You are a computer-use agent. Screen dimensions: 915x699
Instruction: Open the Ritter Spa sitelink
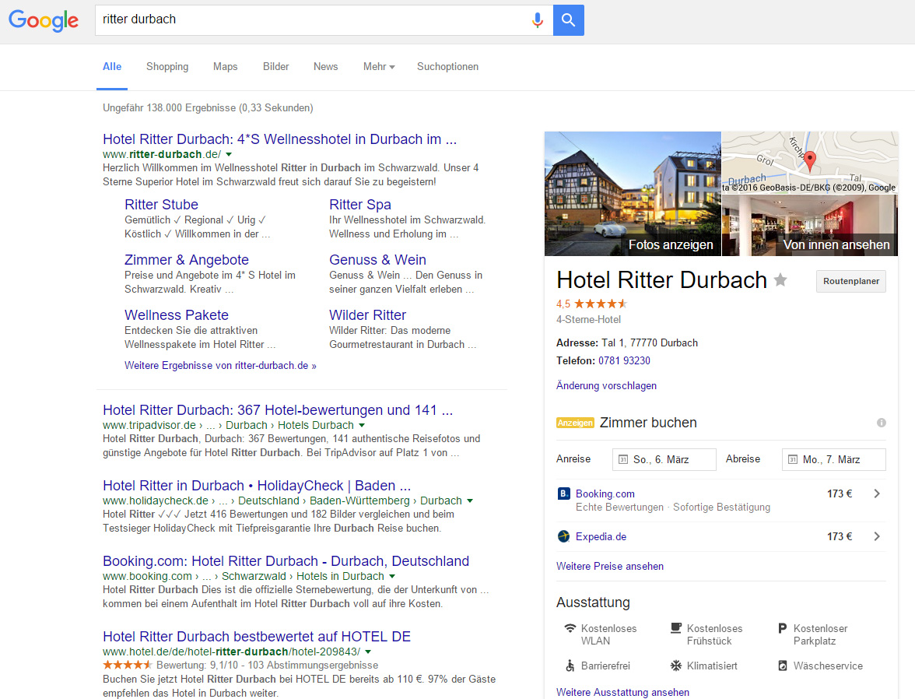(360, 205)
